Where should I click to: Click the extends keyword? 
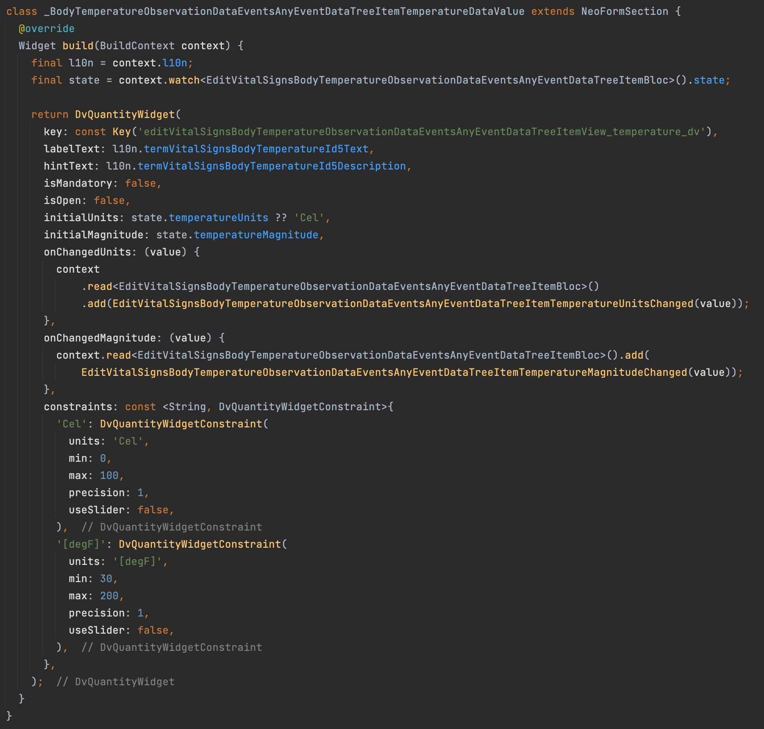point(553,11)
